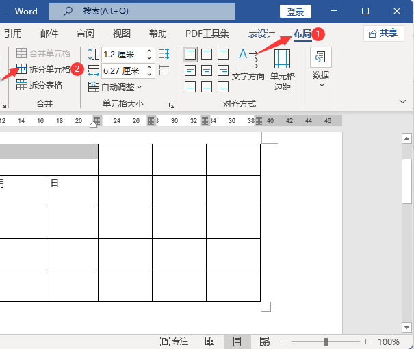Click Split Table (拆分表格) button
The width and height of the screenshot is (414, 349).
39,85
